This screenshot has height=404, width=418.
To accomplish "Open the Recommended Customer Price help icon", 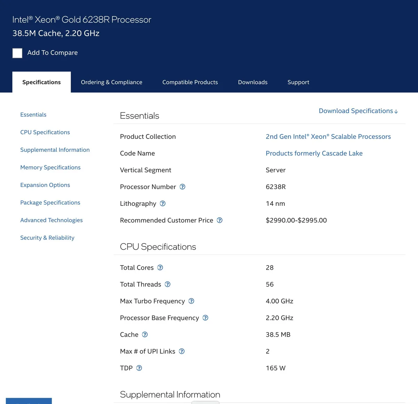I will (x=219, y=220).
